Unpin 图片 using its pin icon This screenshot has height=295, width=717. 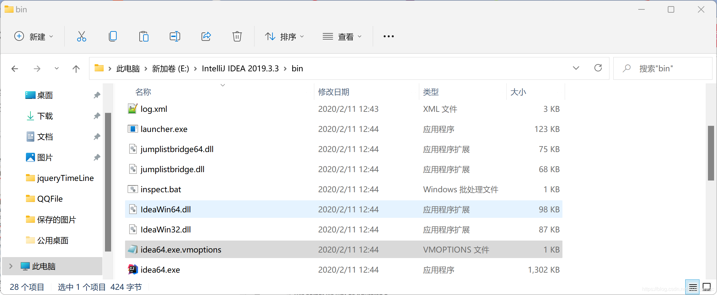click(x=97, y=157)
